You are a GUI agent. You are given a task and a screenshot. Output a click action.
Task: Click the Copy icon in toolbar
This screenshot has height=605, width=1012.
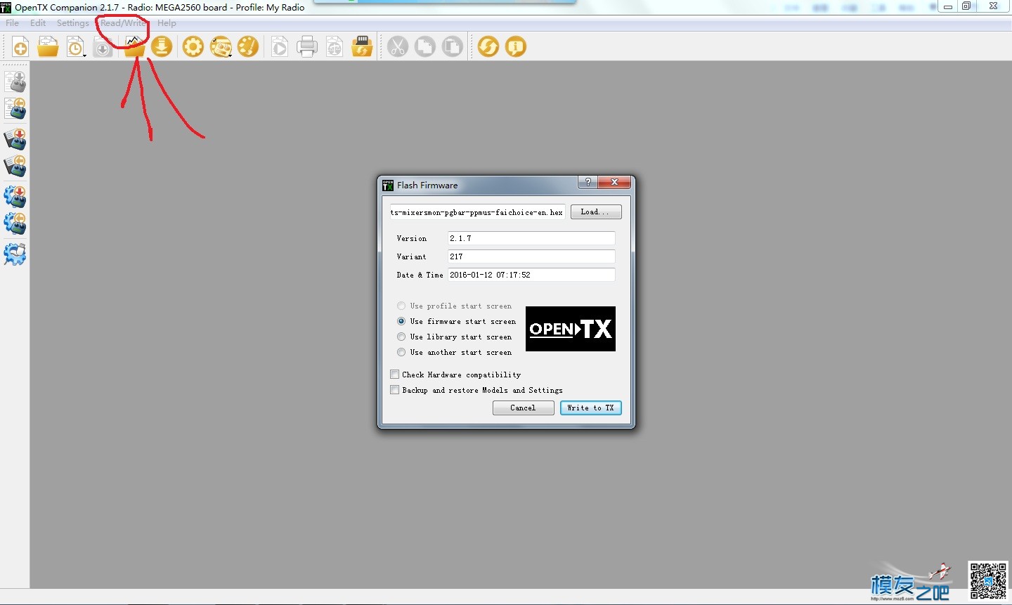[425, 46]
